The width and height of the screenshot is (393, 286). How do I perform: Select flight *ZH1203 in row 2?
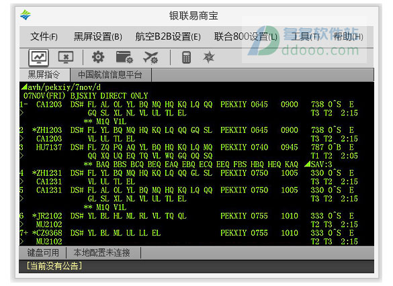coord(47,130)
